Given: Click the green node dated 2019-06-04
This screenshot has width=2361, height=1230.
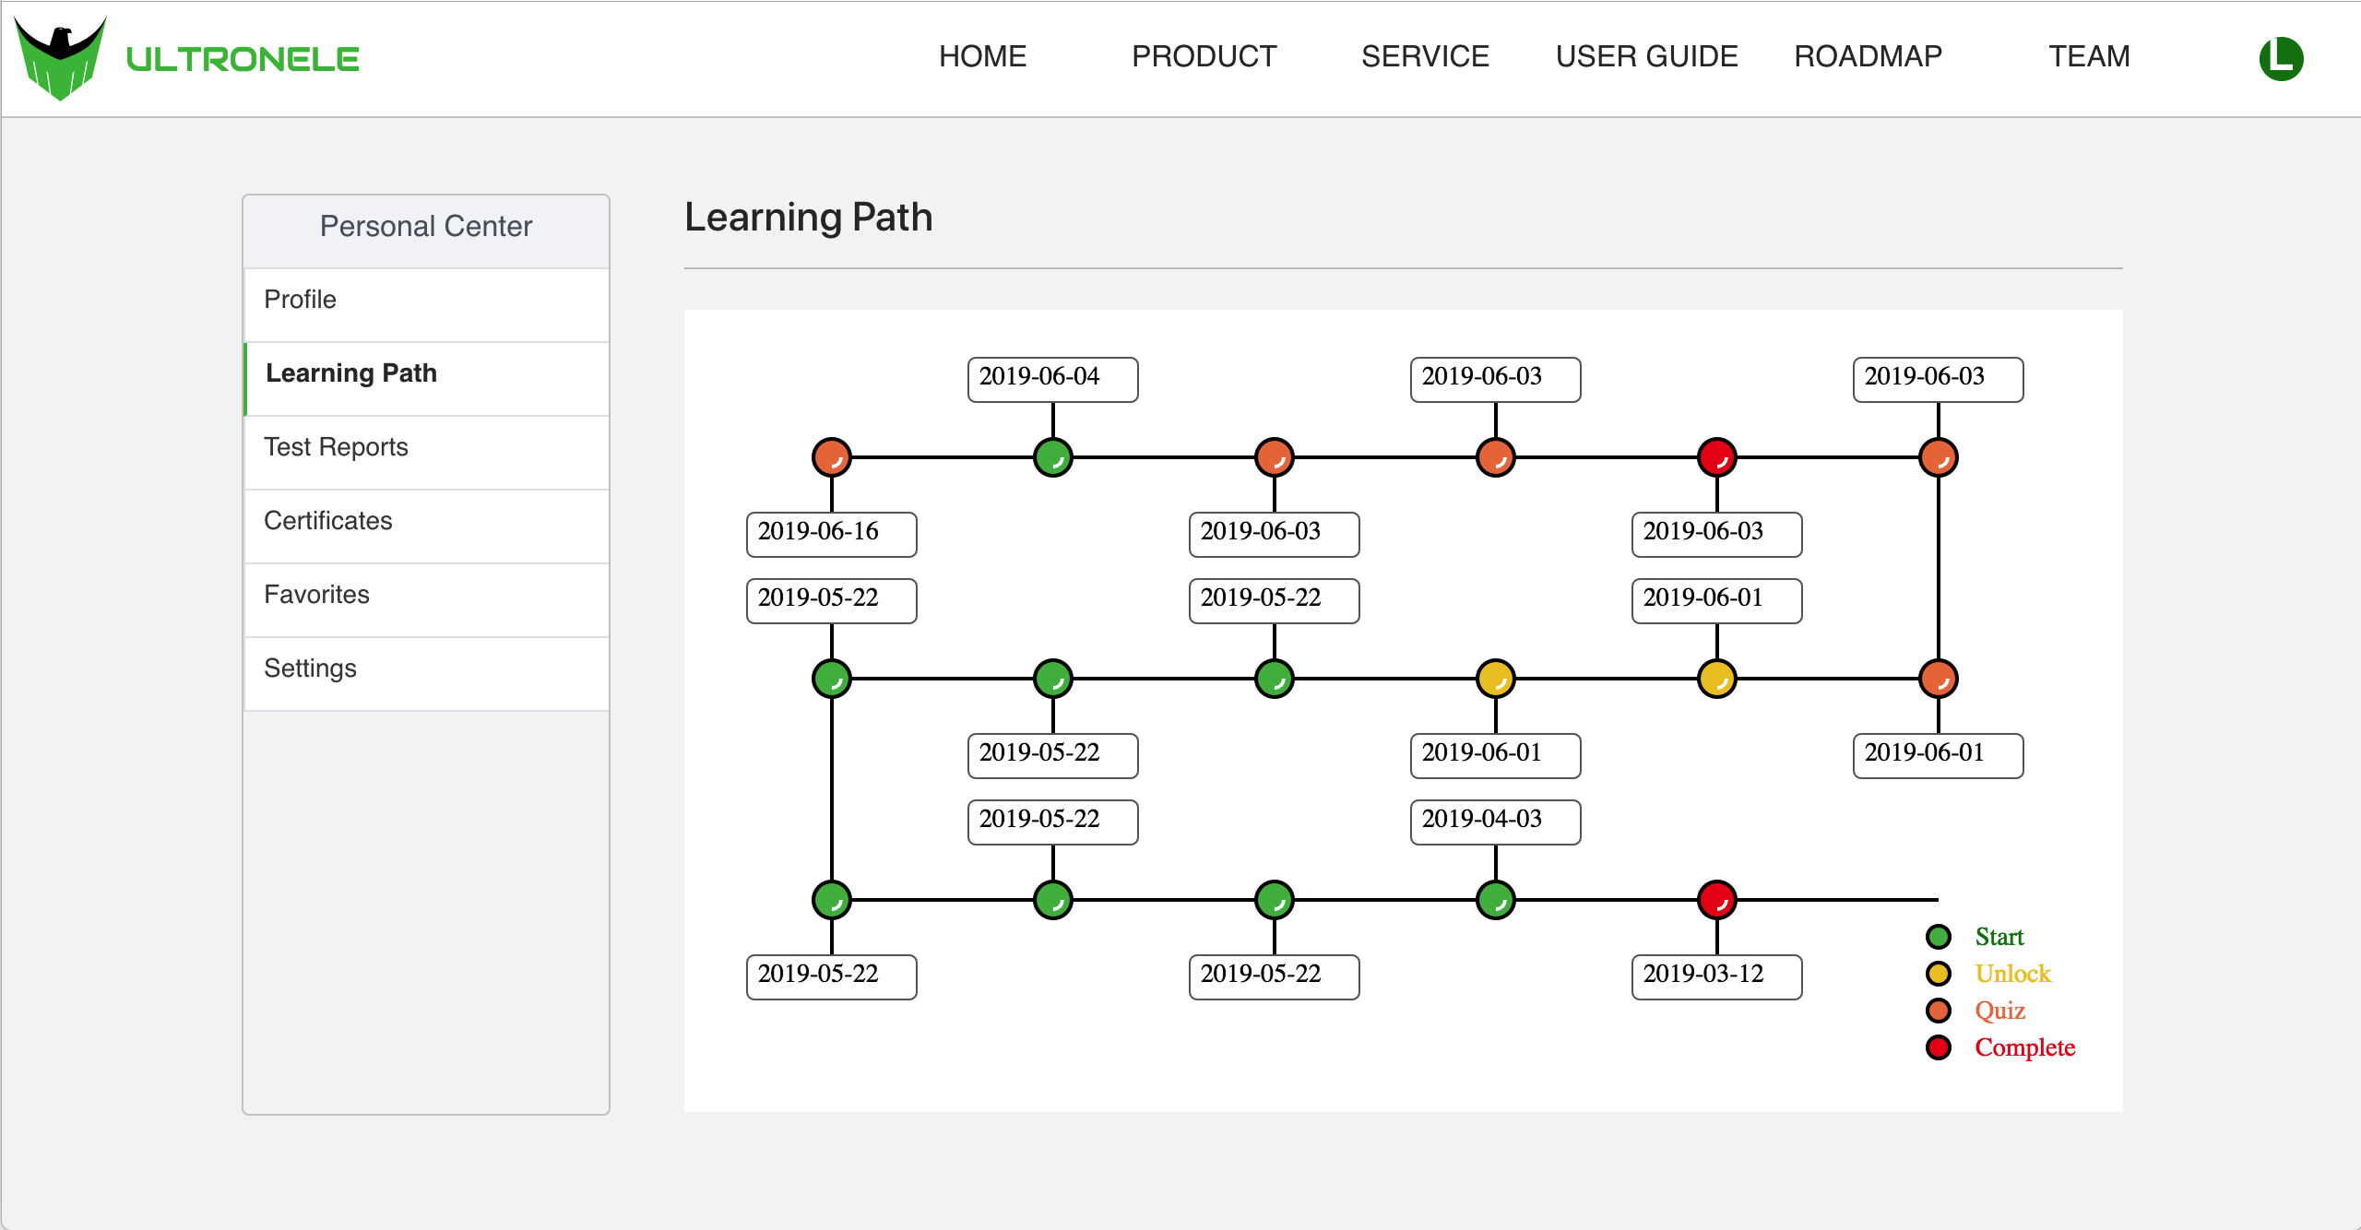Looking at the screenshot, I should 1052,457.
